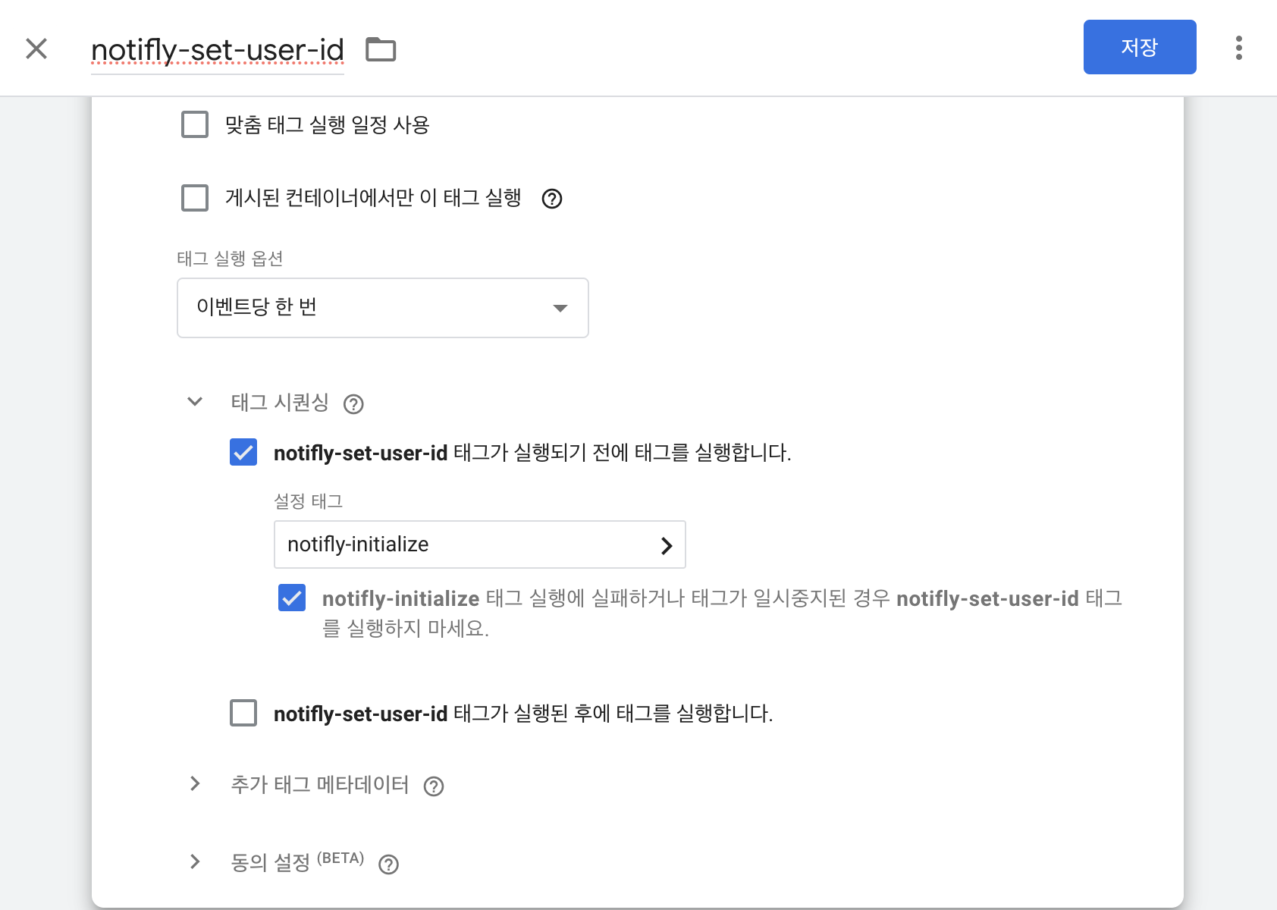The width and height of the screenshot is (1277, 910).
Task: Click the help icon beside 추가 태그 메타데이터
Action: [434, 787]
